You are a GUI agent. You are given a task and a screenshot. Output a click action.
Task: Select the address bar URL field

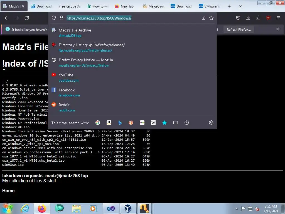133,18
